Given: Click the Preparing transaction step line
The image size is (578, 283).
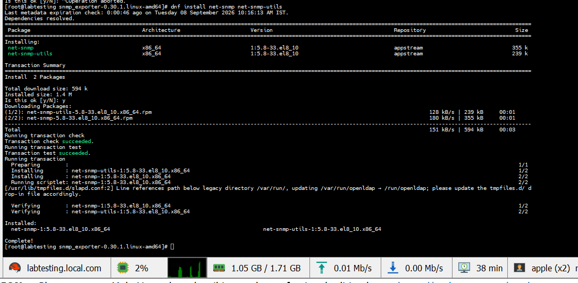Looking at the screenshot, I should pos(40,164).
